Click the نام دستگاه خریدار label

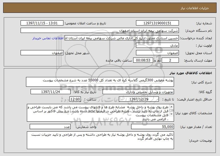(x=199, y=31)
